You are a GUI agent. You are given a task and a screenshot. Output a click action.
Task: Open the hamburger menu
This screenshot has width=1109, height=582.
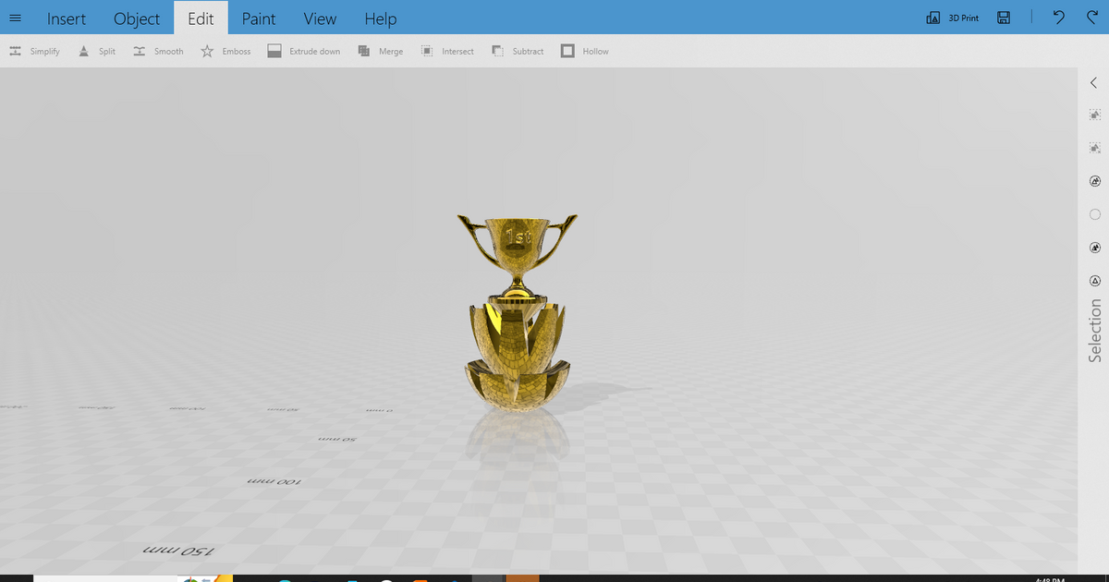15,18
